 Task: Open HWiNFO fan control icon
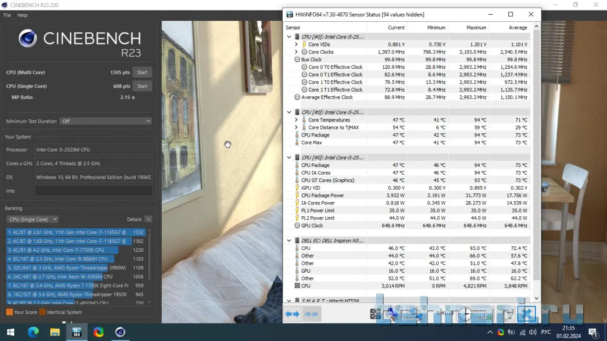click(x=376, y=314)
